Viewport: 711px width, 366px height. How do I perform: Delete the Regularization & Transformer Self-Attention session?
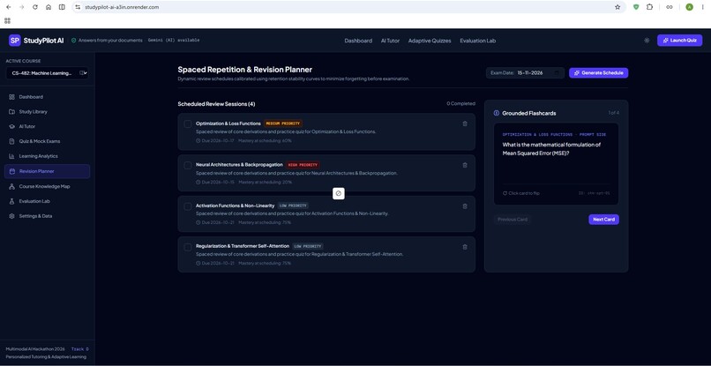coord(465,247)
